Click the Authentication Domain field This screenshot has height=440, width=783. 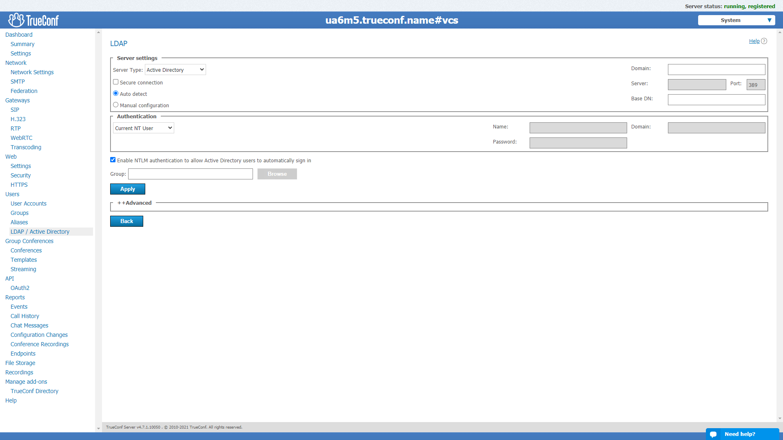tap(716, 128)
